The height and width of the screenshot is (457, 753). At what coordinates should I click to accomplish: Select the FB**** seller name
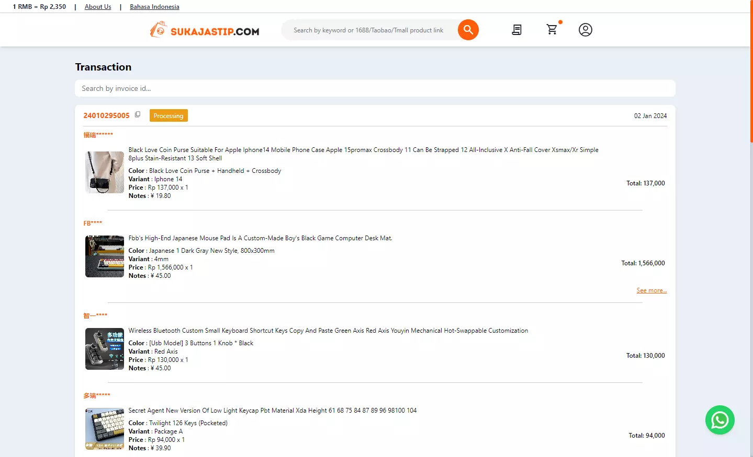pyautogui.click(x=93, y=223)
